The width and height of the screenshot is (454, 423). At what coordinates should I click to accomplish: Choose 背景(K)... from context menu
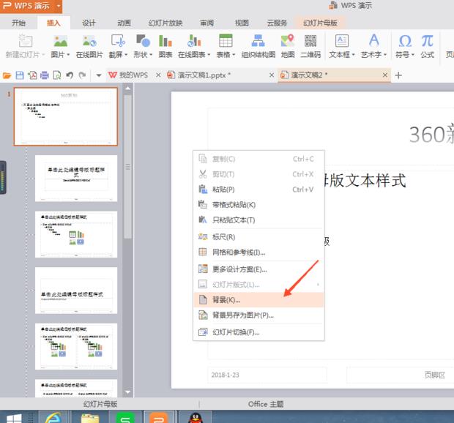click(x=258, y=300)
